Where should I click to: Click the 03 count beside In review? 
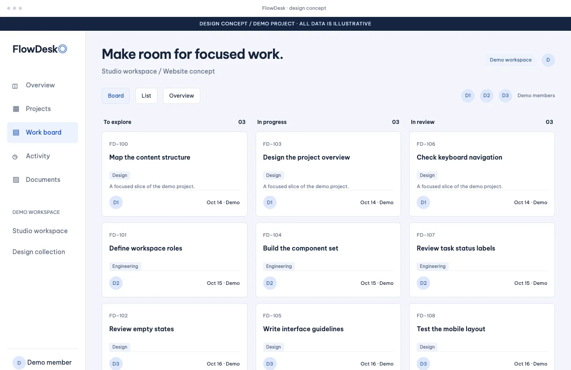pyautogui.click(x=549, y=122)
